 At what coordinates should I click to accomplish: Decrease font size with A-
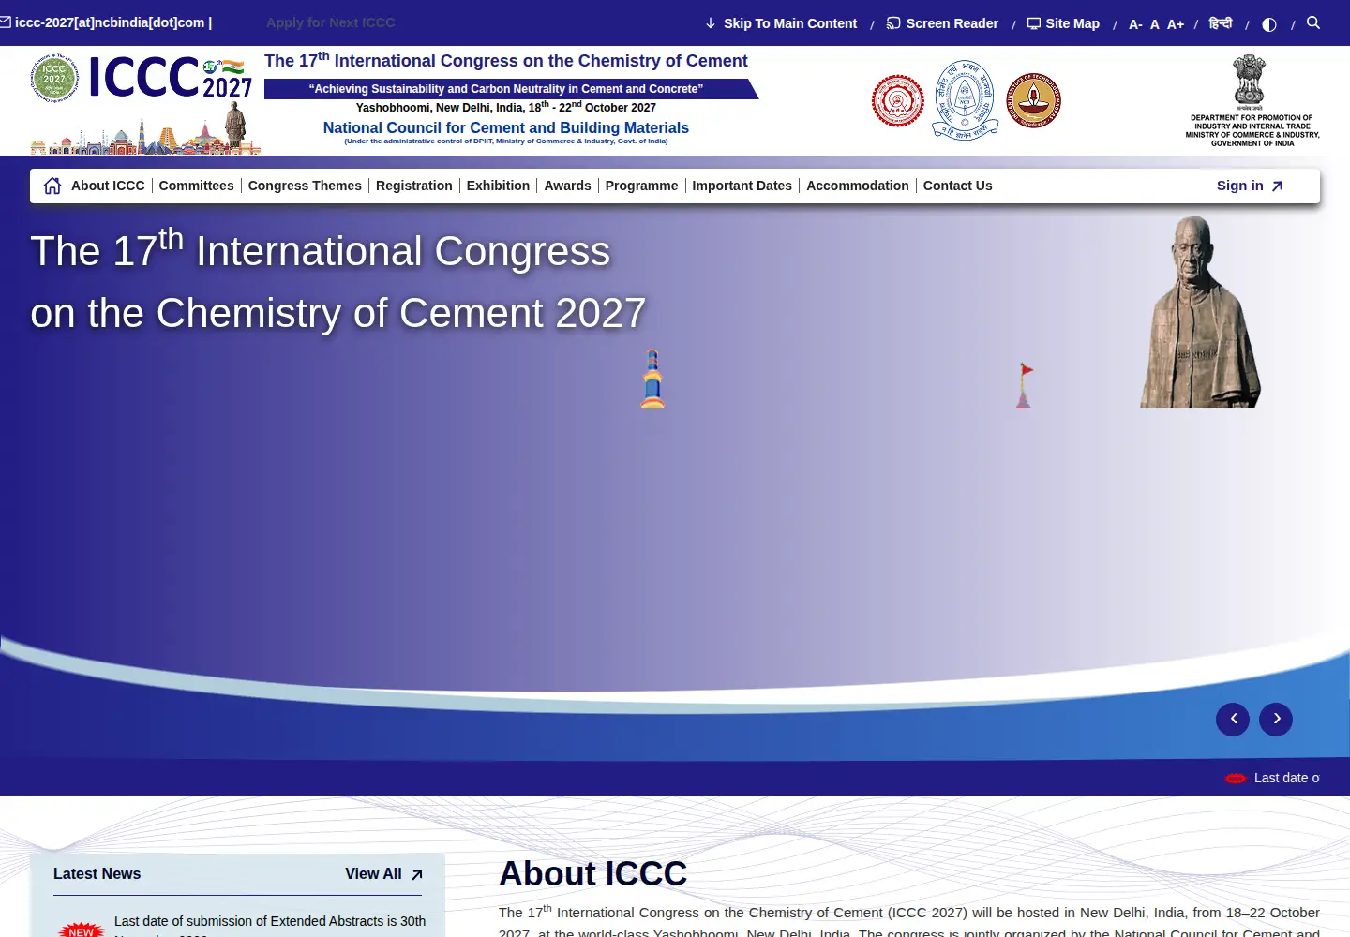1135,24
